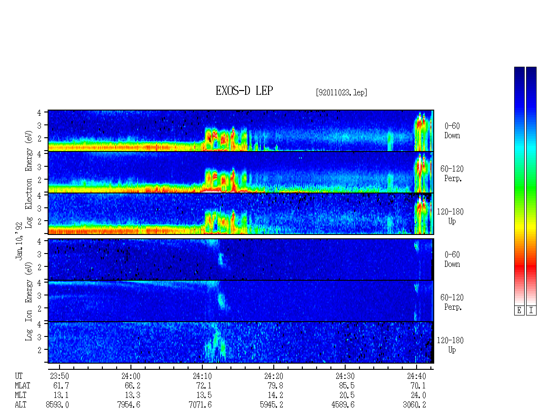Select the ALT value 5945.2
The height and width of the screenshot is (417, 538).
click(x=271, y=405)
